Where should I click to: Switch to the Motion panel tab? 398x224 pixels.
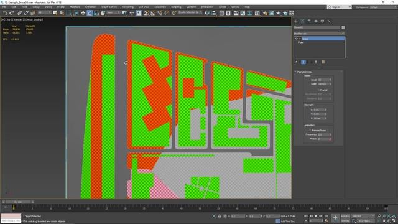316,21
